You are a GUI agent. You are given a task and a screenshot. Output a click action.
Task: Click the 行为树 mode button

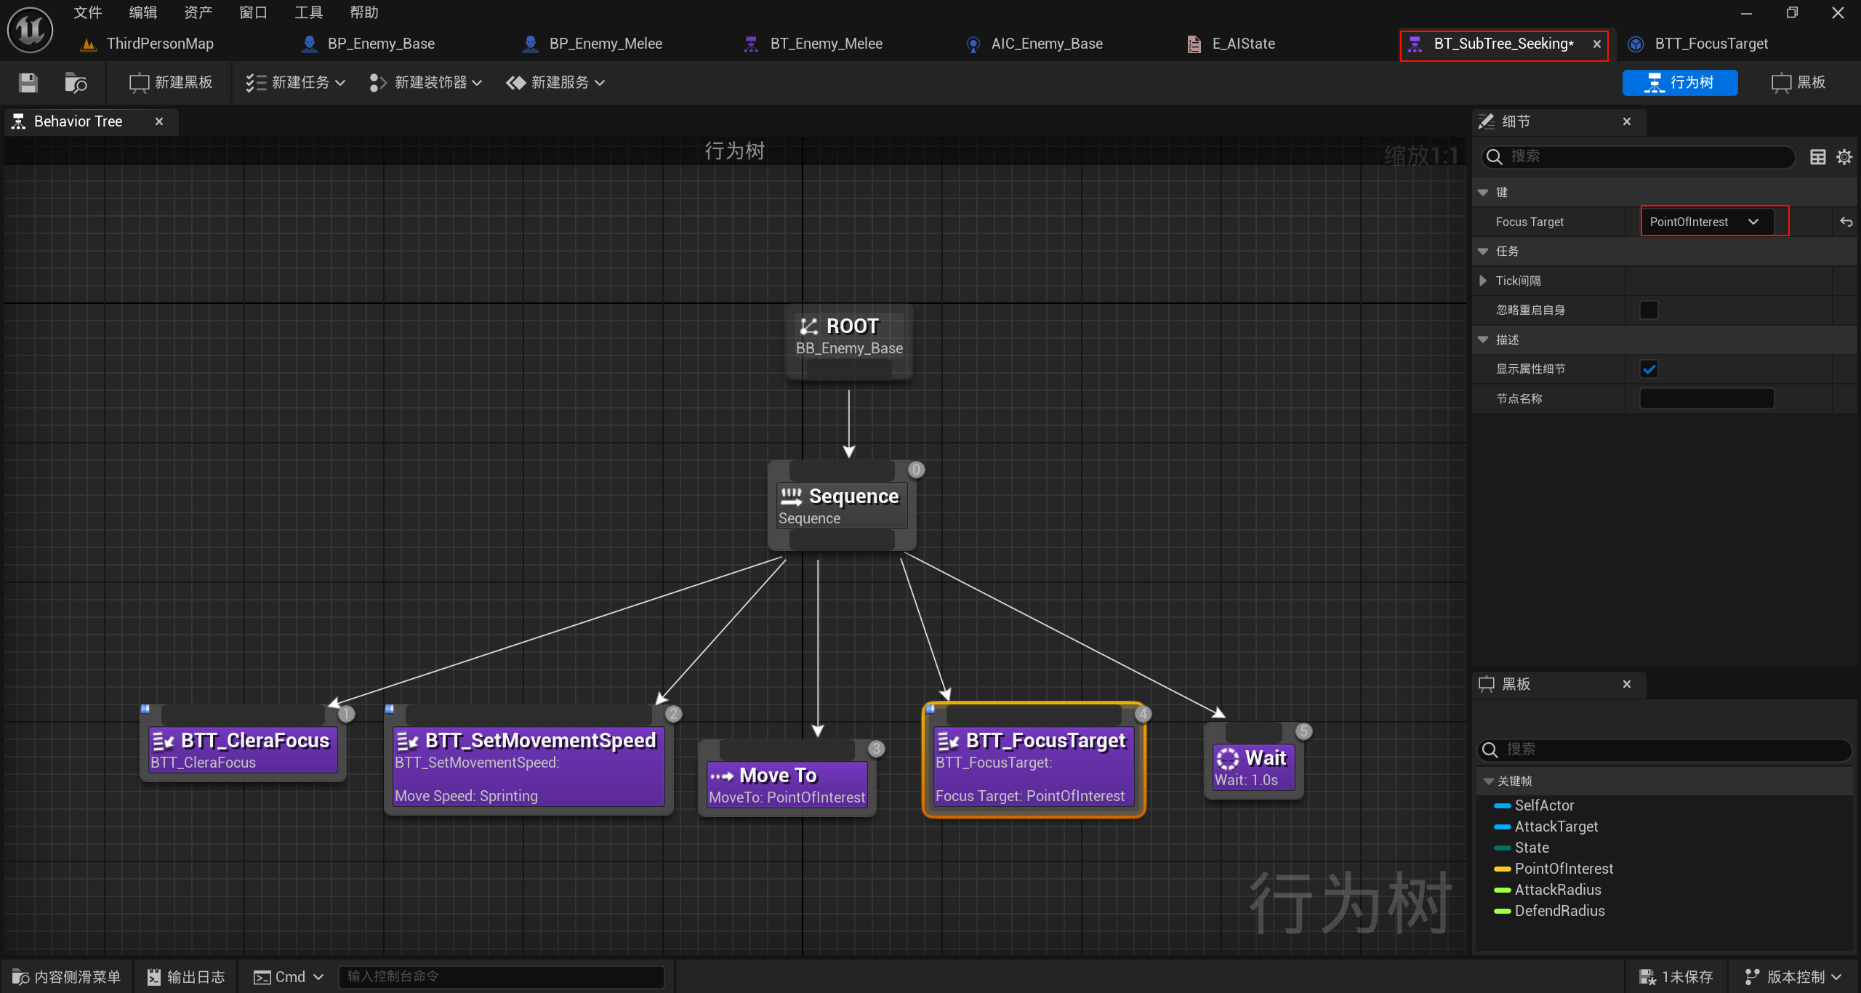coord(1679,83)
